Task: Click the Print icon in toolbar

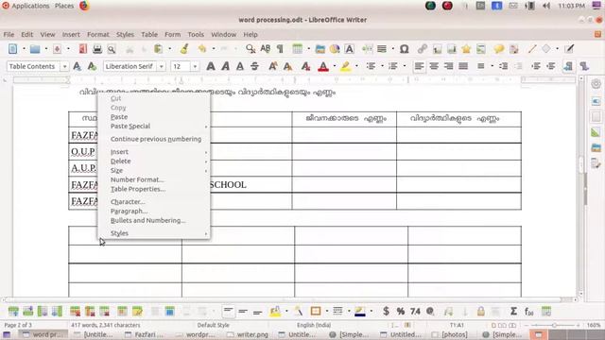Action: (x=97, y=49)
